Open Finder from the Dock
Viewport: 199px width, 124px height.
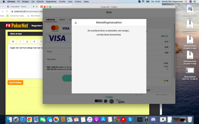(9, 119)
